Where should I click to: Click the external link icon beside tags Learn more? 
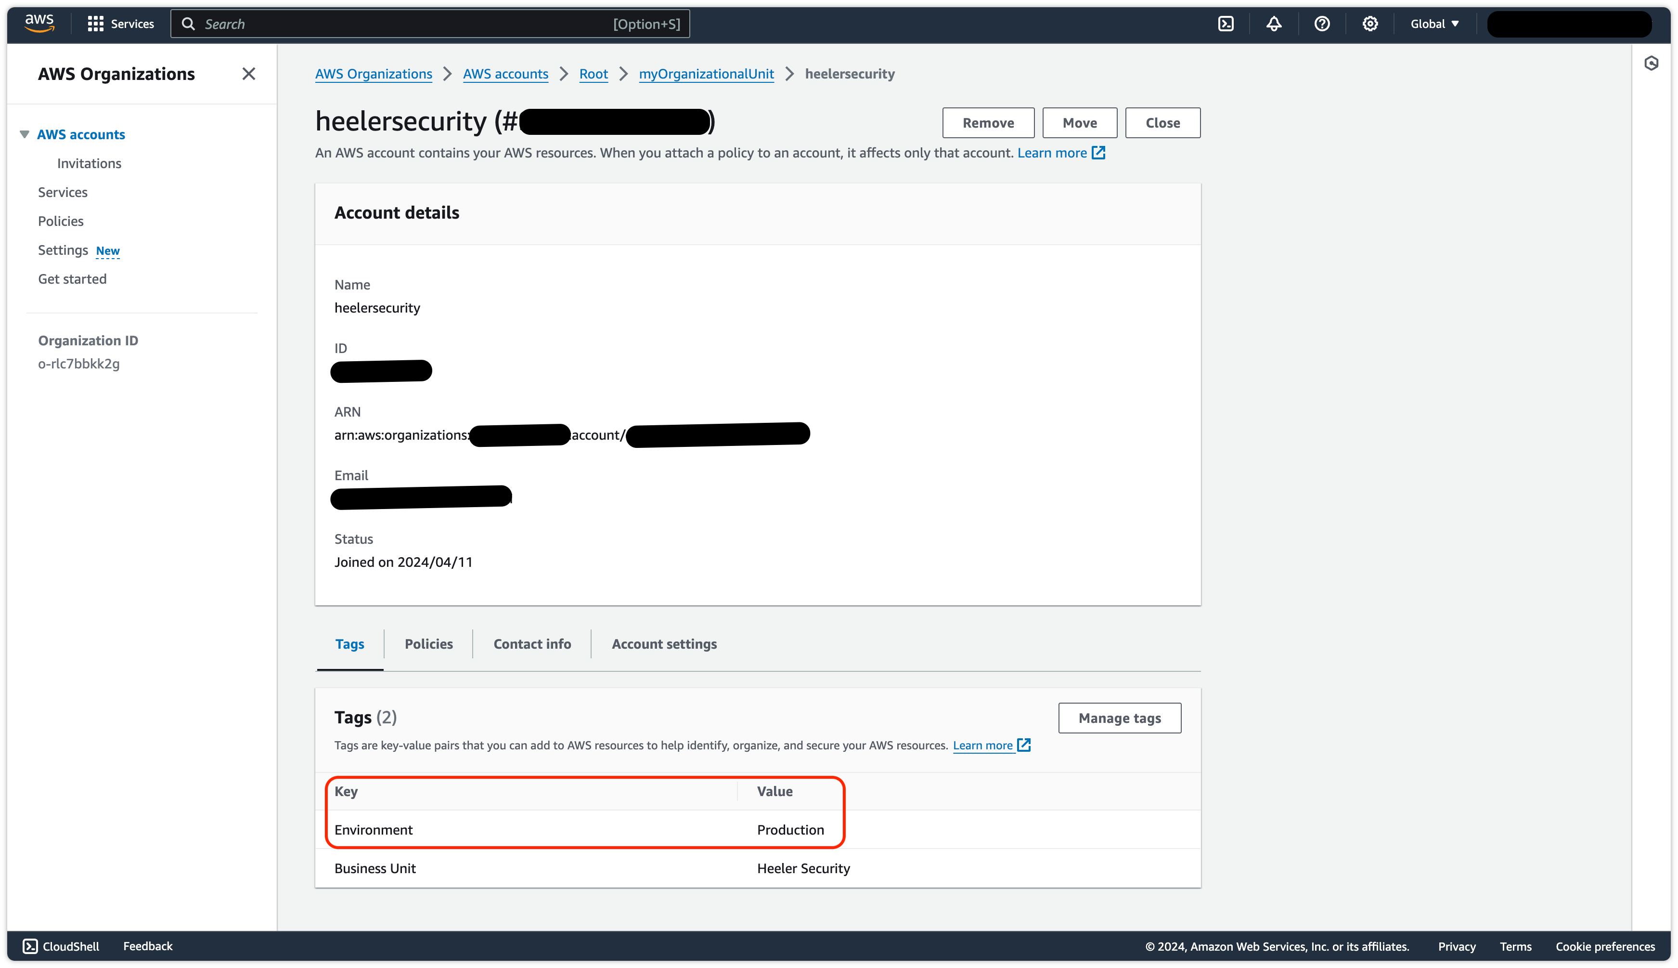1024,745
